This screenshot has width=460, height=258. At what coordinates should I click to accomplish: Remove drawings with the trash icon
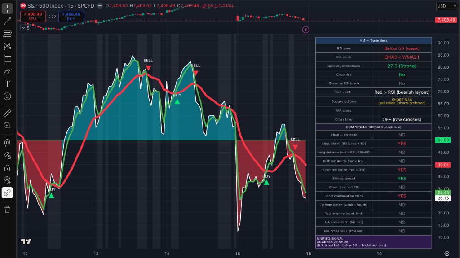tap(7, 210)
